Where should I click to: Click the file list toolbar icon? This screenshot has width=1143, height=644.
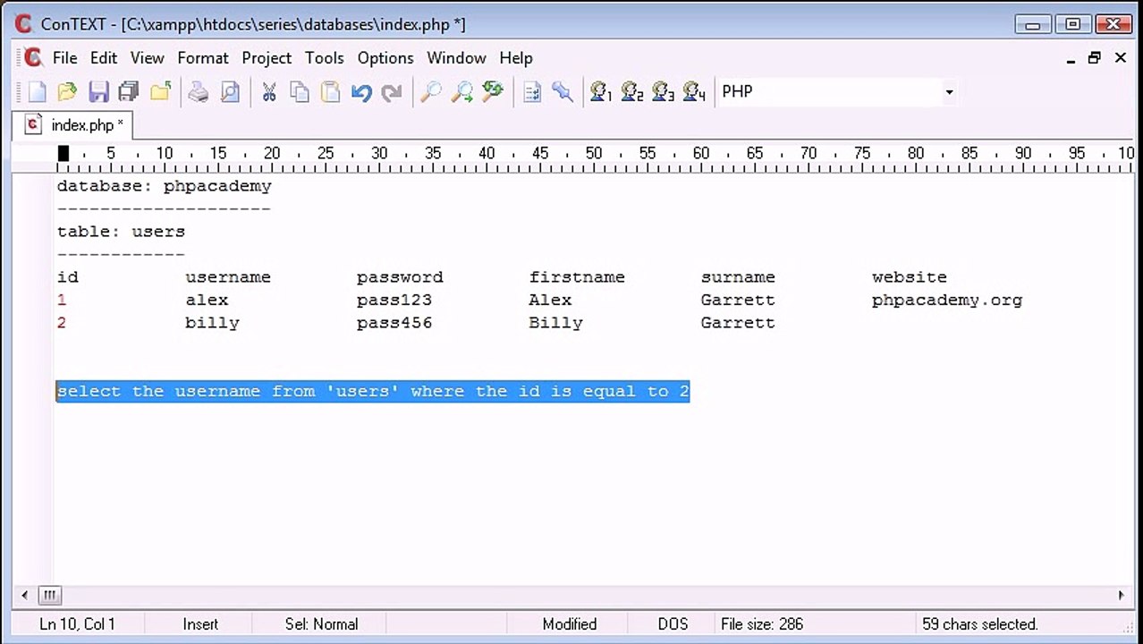point(531,91)
